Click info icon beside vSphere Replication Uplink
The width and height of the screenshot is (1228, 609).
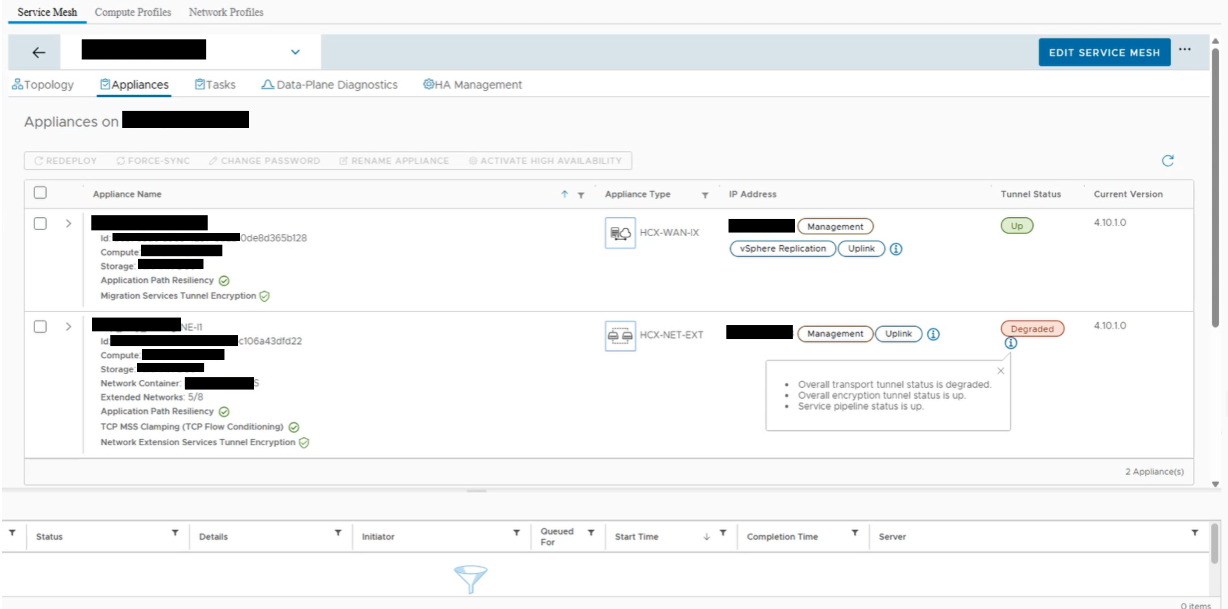click(x=896, y=249)
